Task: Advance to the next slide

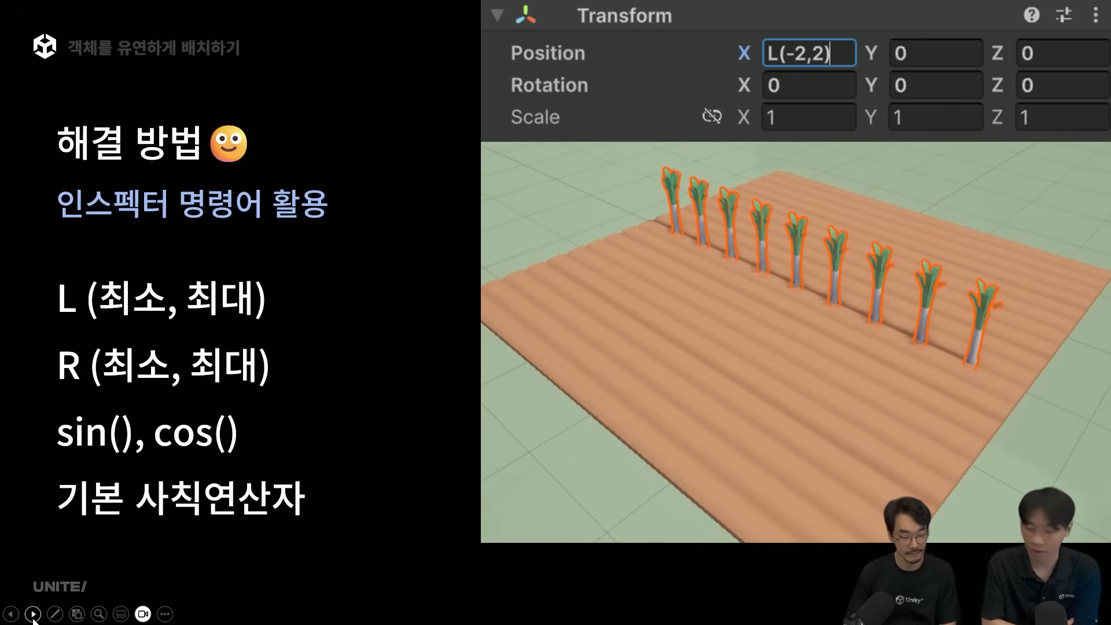Action: click(x=33, y=614)
